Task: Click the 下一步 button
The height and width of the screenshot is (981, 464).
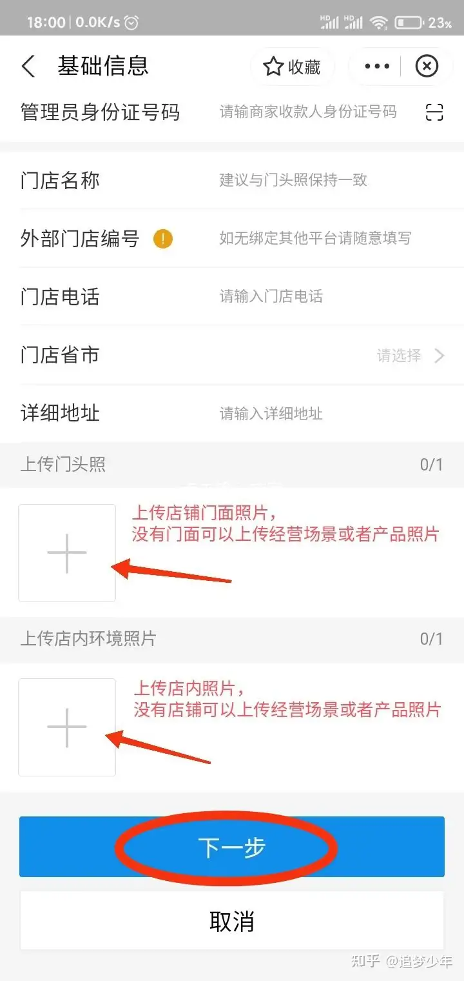Action: [x=232, y=847]
